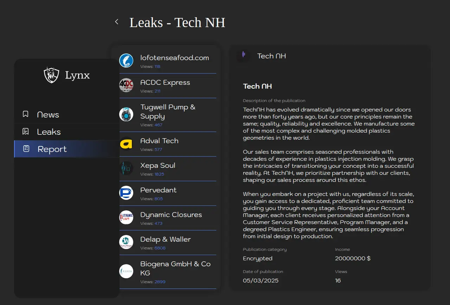Open the Leaks menu item
The image size is (450, 305).
pos(49,132)
